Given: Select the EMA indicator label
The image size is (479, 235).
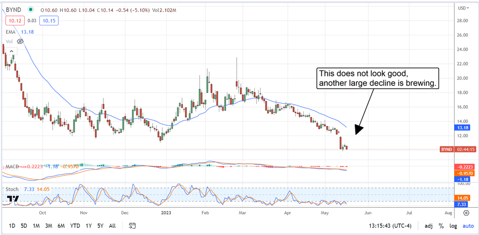Looking at the screenshot, I should point(10,32).
